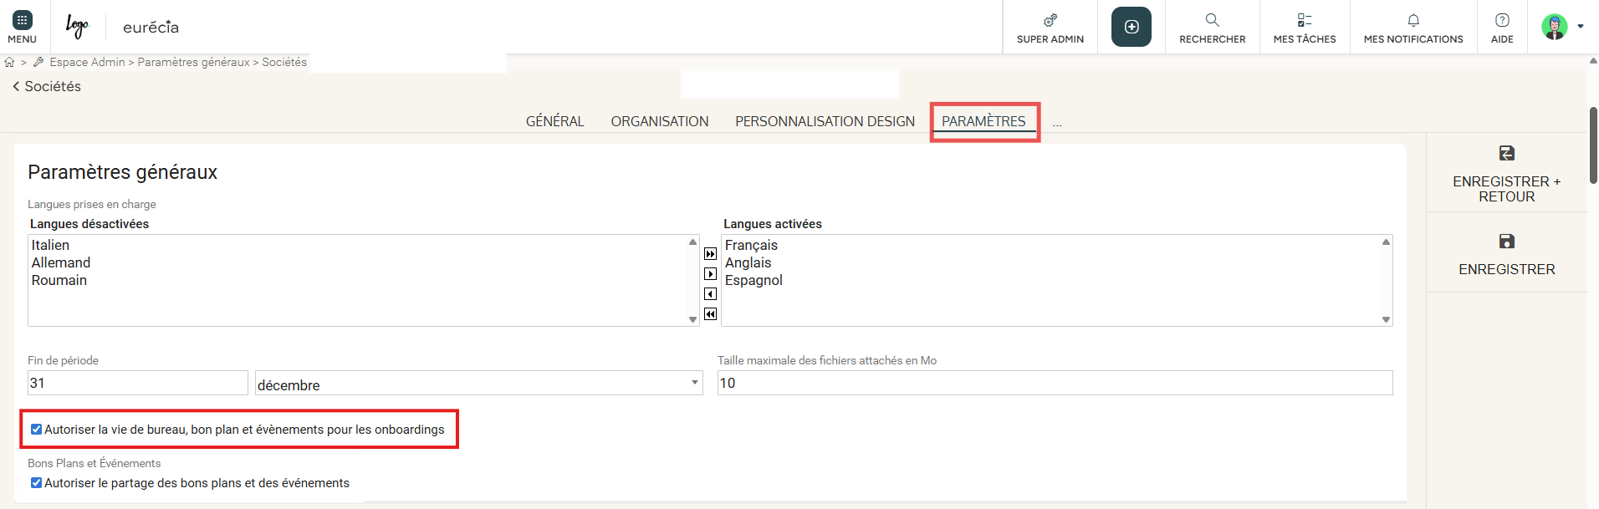This screenshot has height=509, width=1599.
Task: Click the dark plus quick-add button
Action: pyautogui.click(x=1131, y=27)
